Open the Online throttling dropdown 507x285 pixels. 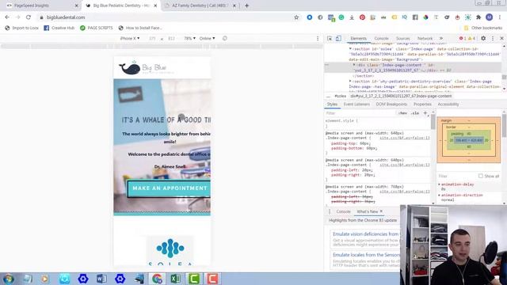point(207,38)
